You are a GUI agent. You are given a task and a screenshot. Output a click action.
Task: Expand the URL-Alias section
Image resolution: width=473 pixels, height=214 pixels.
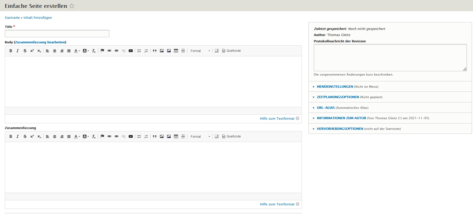point(326,108)
